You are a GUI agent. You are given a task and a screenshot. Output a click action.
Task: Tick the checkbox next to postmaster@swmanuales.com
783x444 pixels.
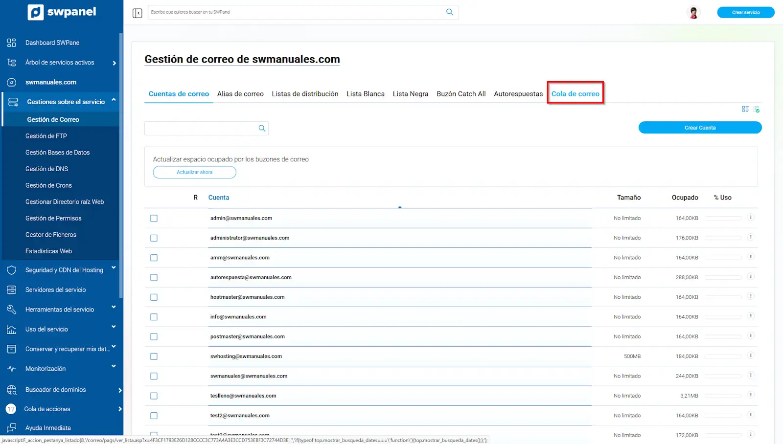click(x=154, y=337)
